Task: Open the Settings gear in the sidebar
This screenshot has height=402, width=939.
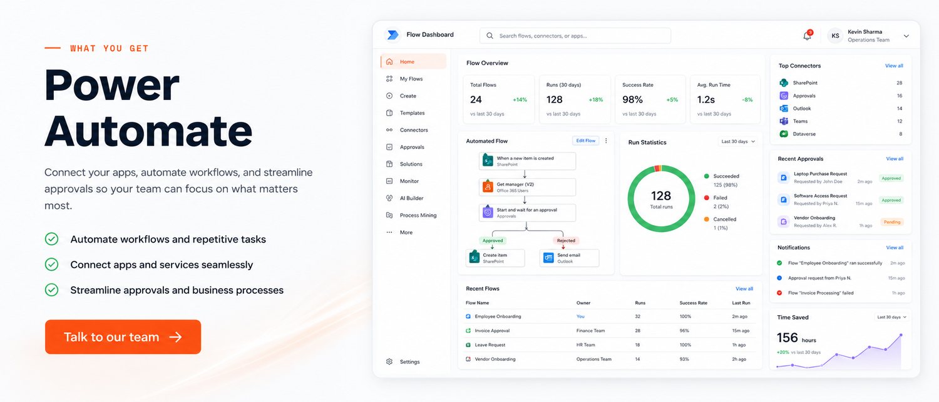Action: [x=389, y=361]
